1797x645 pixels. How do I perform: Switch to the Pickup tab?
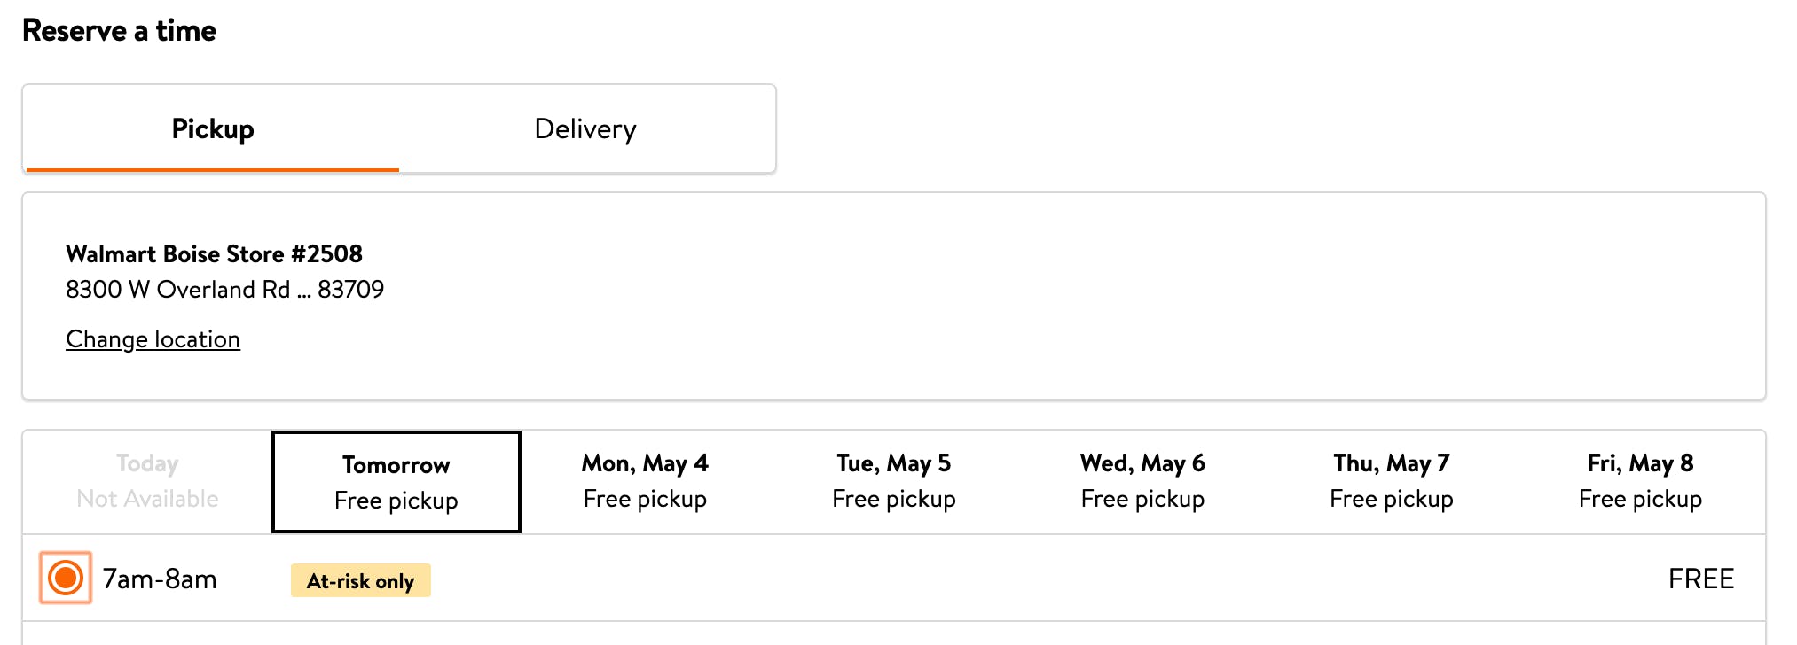click(x=213, y=129)
